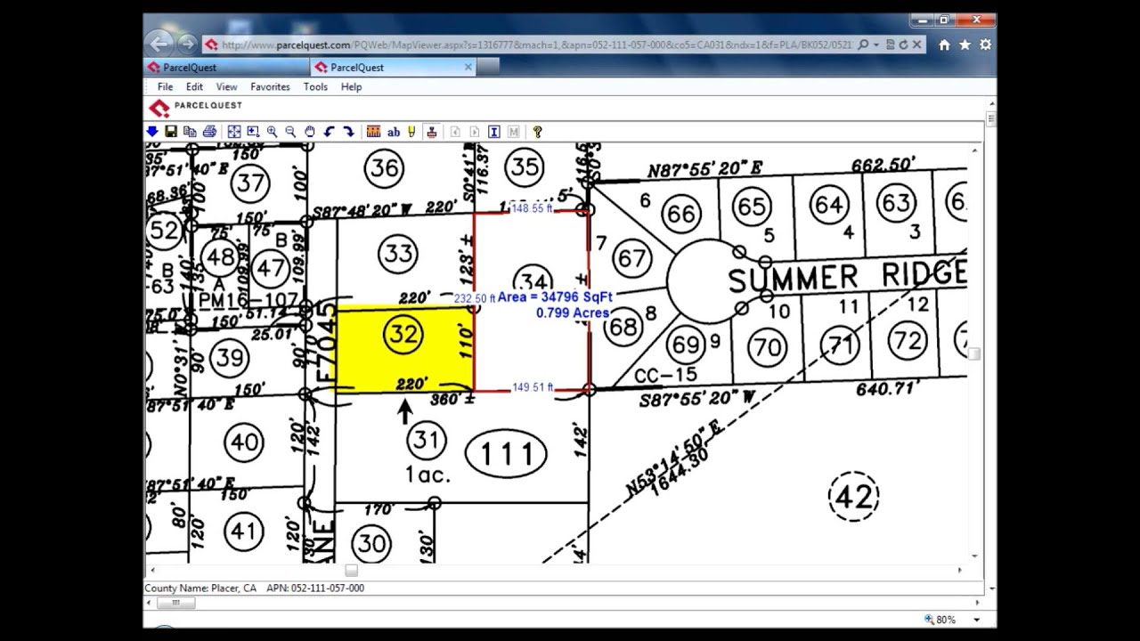Select the yellow highlighter tool
Viewport: 1140px width, 641px height.
click(x=411, y=132)
